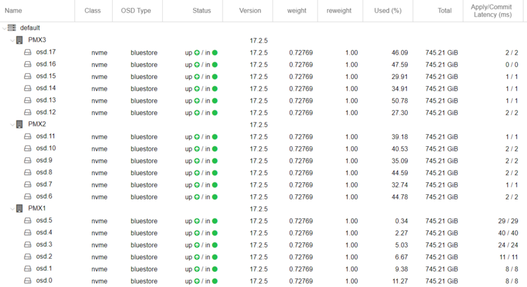Click the 11.27 used percentage value
The width and height of the screenshot is (527, 287).
400,281
